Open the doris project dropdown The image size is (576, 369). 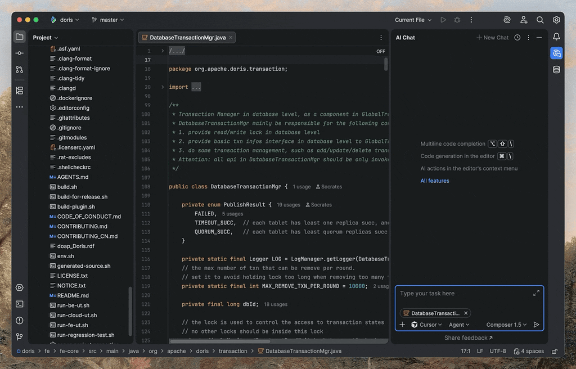tap(65, 20)
